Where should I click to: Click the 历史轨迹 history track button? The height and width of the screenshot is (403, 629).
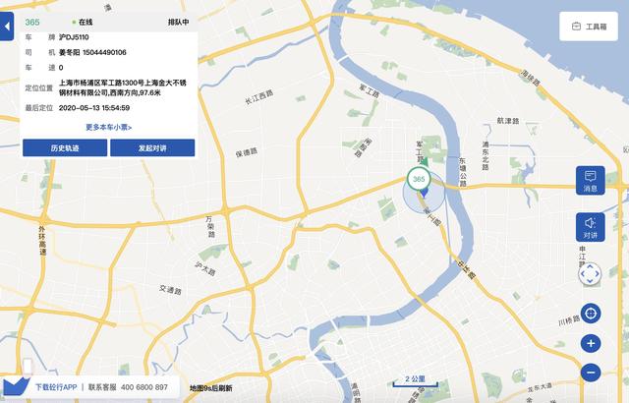coord(65,148)
